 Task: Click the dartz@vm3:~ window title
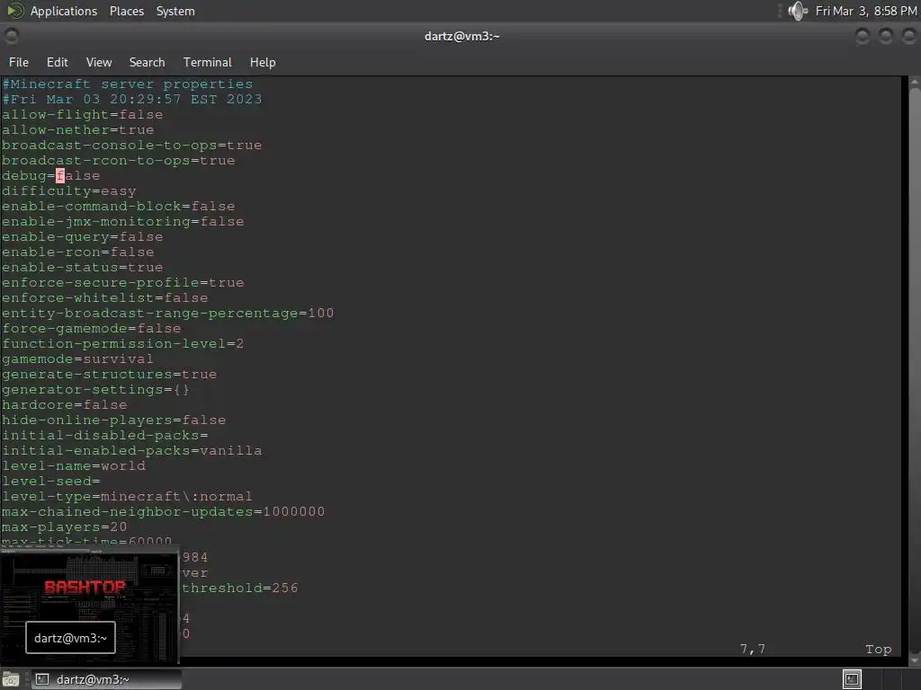pos(461,36)
